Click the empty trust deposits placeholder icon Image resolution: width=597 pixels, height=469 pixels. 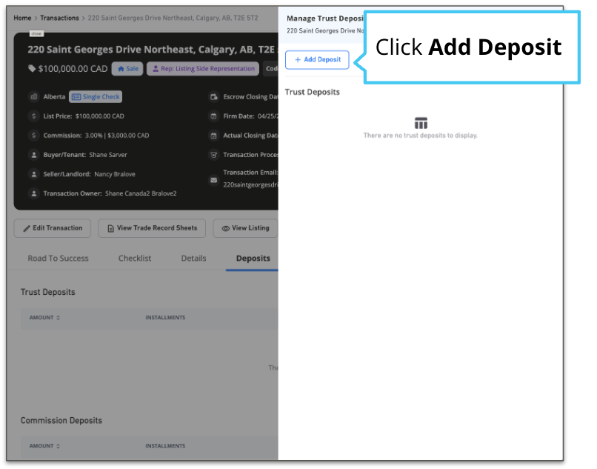(x=421, y=123)
